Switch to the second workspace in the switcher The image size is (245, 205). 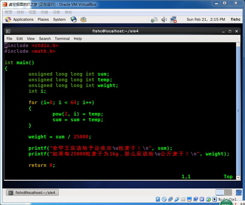pyautogui.click(x=228, y=192)
